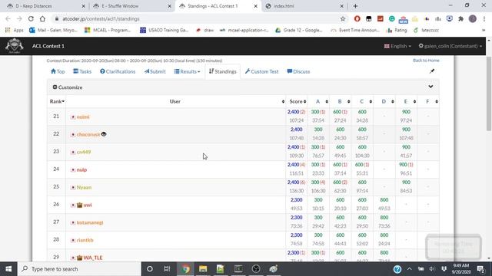The image size is (492, 276).
Task: Sort standings by Rank column
Action: tap(57, 101)
